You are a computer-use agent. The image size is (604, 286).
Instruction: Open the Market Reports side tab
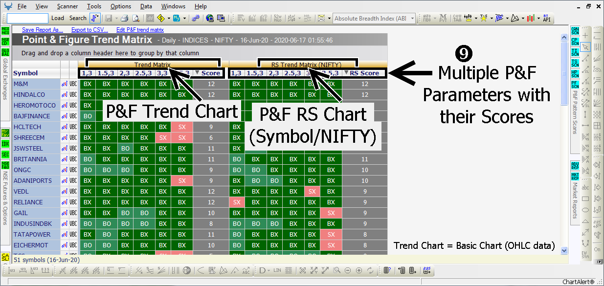click(575, 201)
